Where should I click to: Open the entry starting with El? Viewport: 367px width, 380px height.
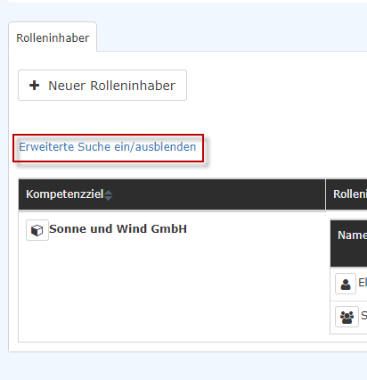point(363,283)
